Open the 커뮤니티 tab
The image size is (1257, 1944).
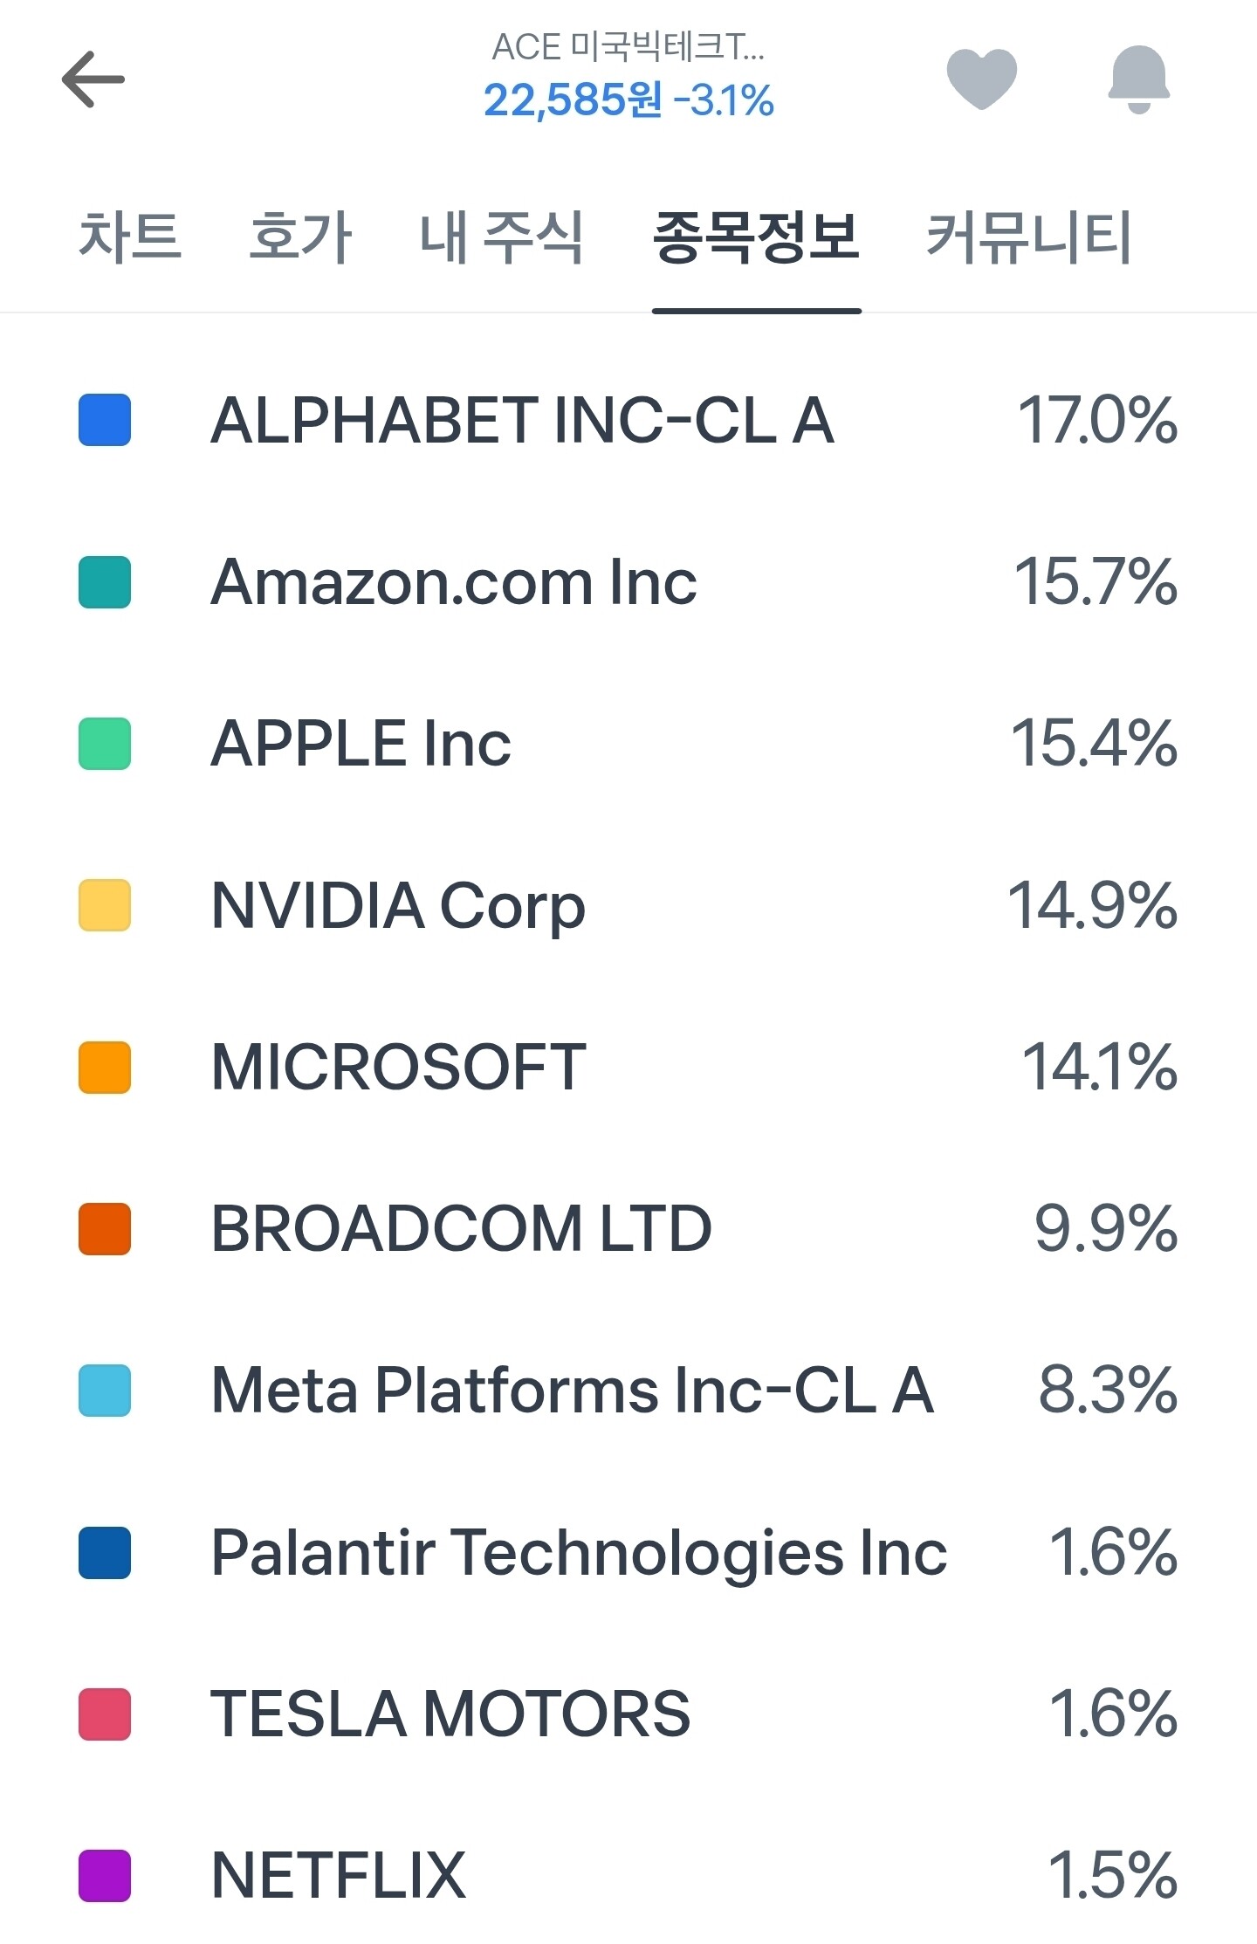pyautogui.click(x=1028, y=237)
